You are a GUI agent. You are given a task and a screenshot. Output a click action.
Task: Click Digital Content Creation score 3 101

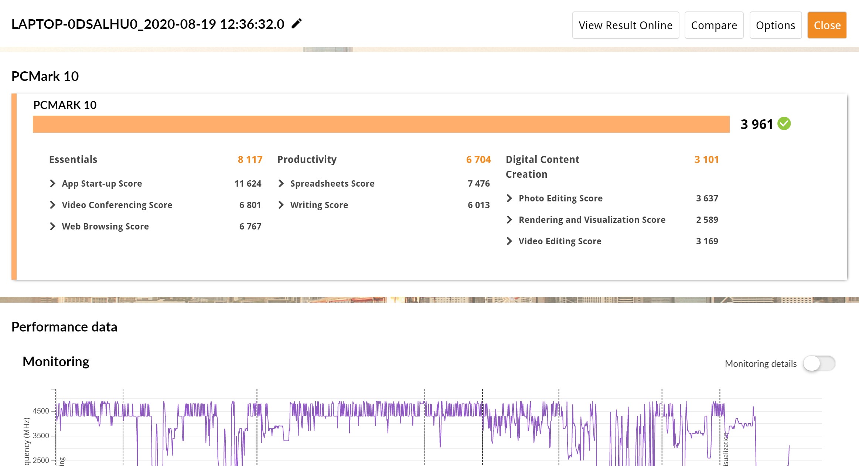pyautogui.click(x=707, y=159)
